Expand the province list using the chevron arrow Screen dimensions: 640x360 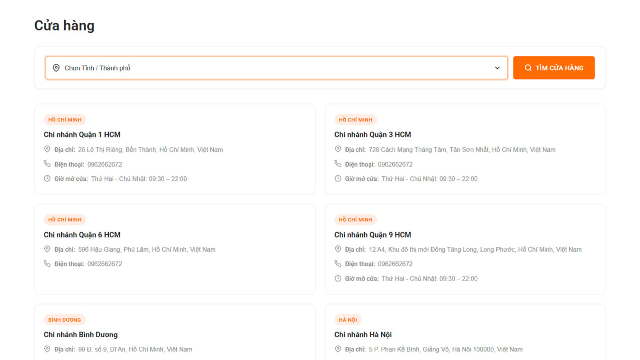click(x=497, y=68)
